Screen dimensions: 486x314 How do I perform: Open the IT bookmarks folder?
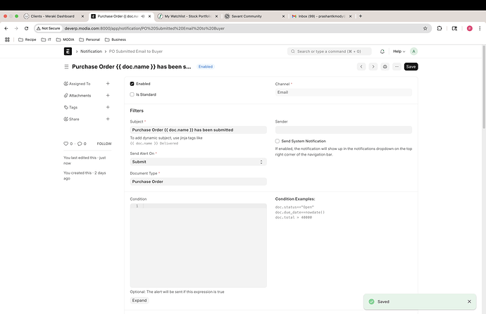[46, 39]
